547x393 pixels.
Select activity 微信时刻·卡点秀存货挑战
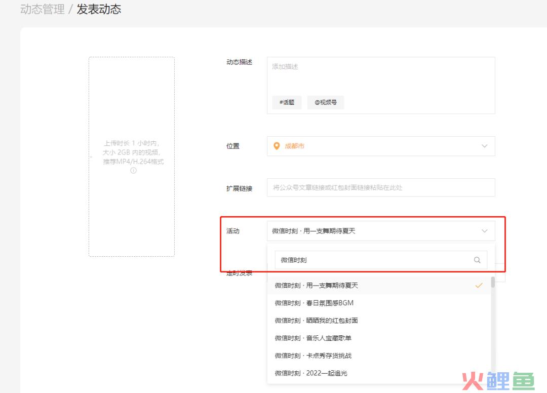coord(379,356)
